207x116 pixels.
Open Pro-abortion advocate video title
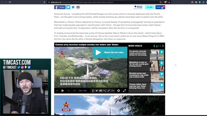click(138, 53)
